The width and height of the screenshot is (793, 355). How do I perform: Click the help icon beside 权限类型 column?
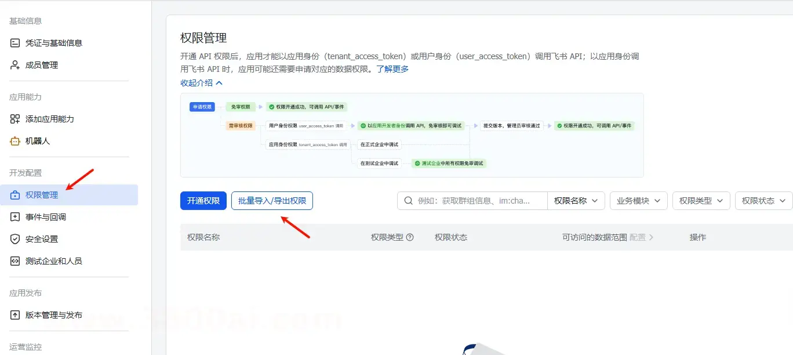(410, 237)
